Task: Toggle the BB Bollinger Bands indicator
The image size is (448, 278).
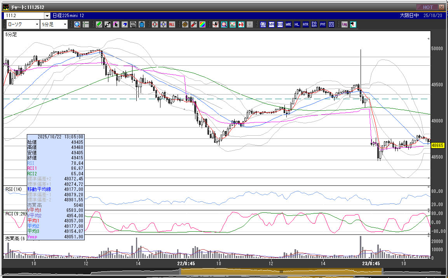Action: click(280, 24)
